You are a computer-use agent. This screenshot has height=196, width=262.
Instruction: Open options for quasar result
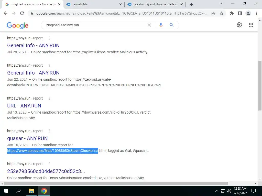(49, 131)
